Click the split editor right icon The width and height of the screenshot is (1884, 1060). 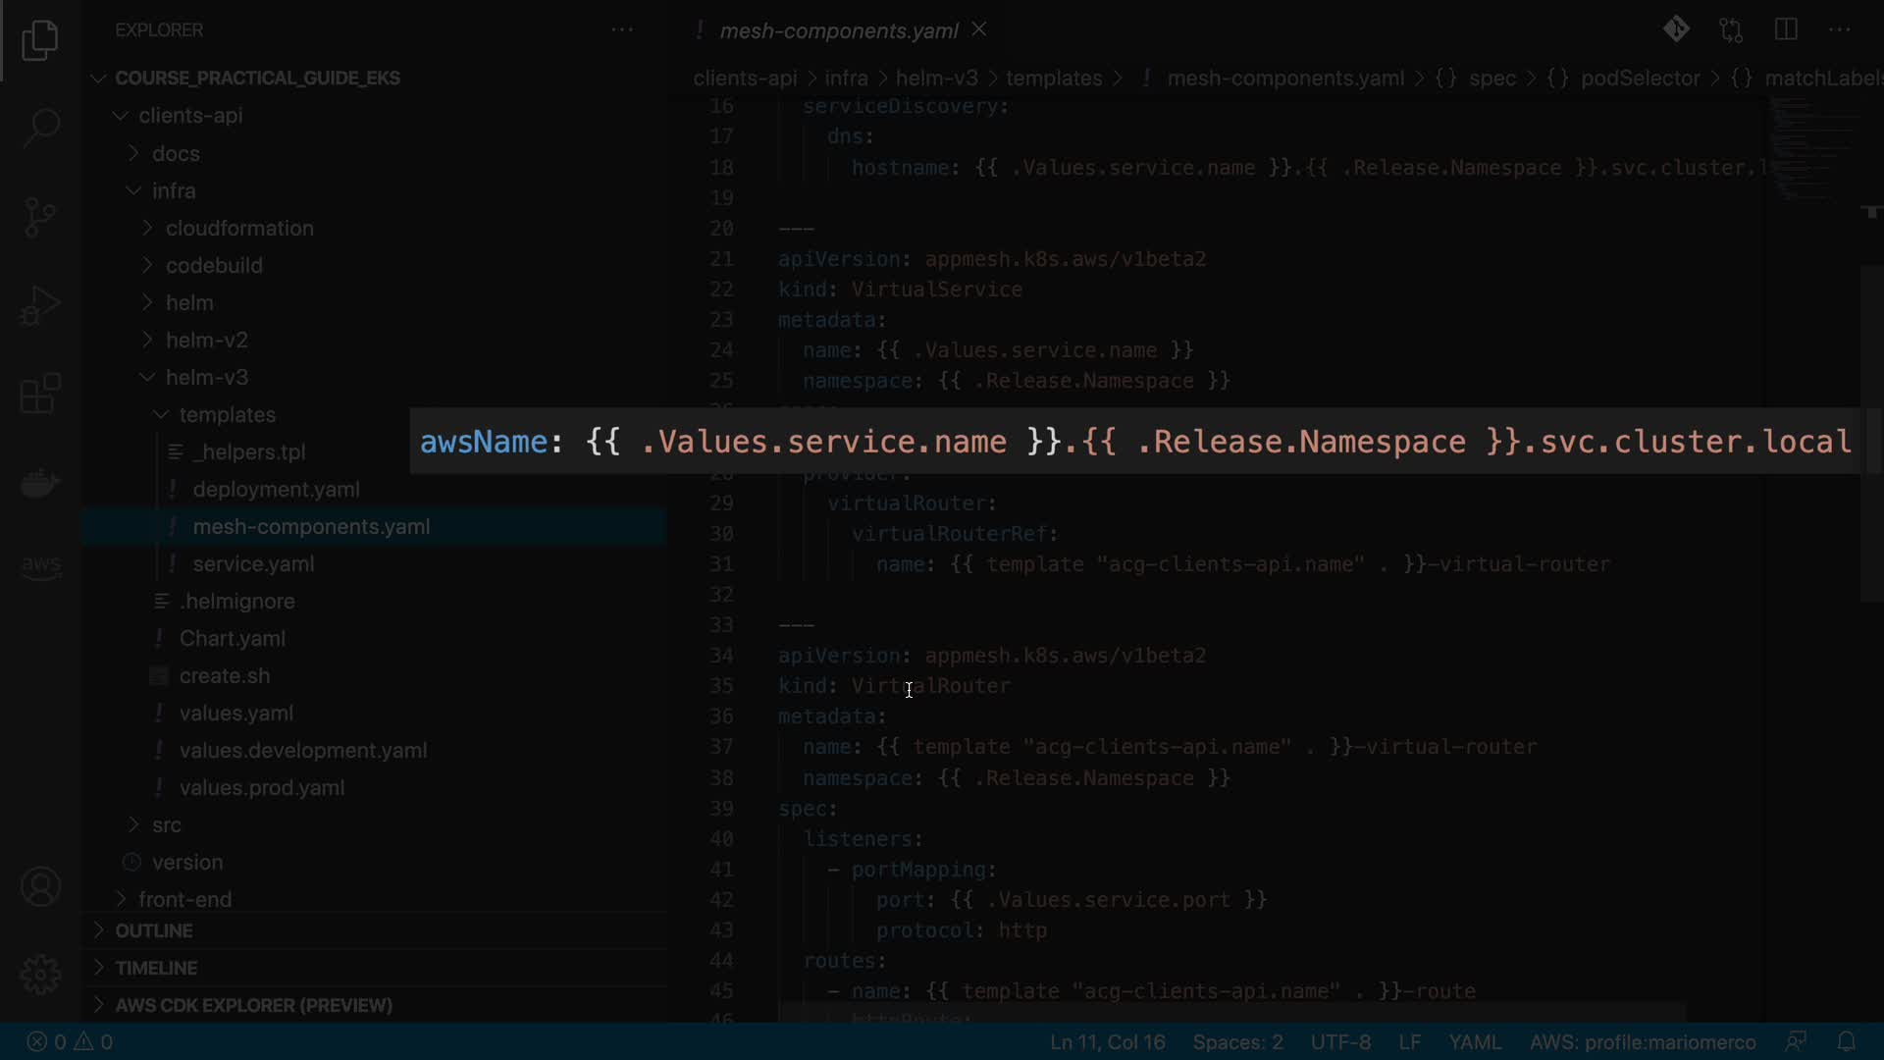1786,29
